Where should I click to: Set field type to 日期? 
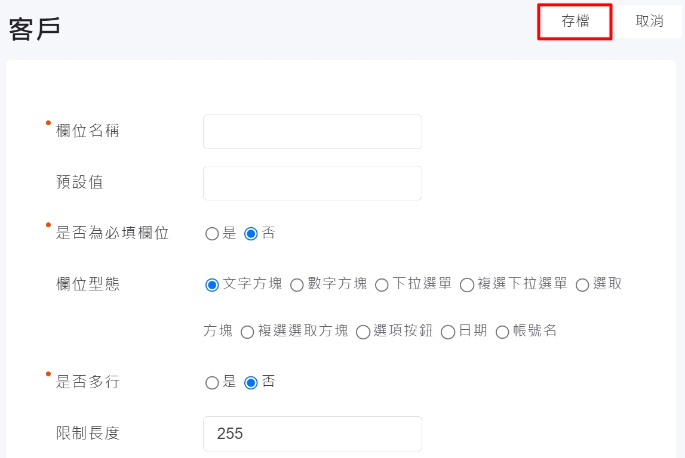tap(448, 332)
